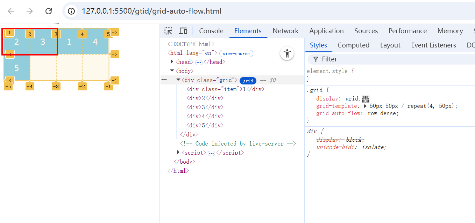The width and height of the screenshot is (475, 223).
Task: Click the struck-through display: block declaration
Action: (340, 140)
